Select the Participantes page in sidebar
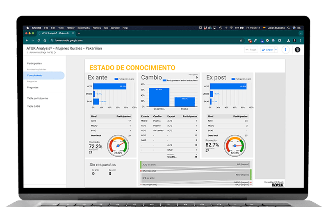The height and width of the screenshot is (207, 328). pos(34,63)
